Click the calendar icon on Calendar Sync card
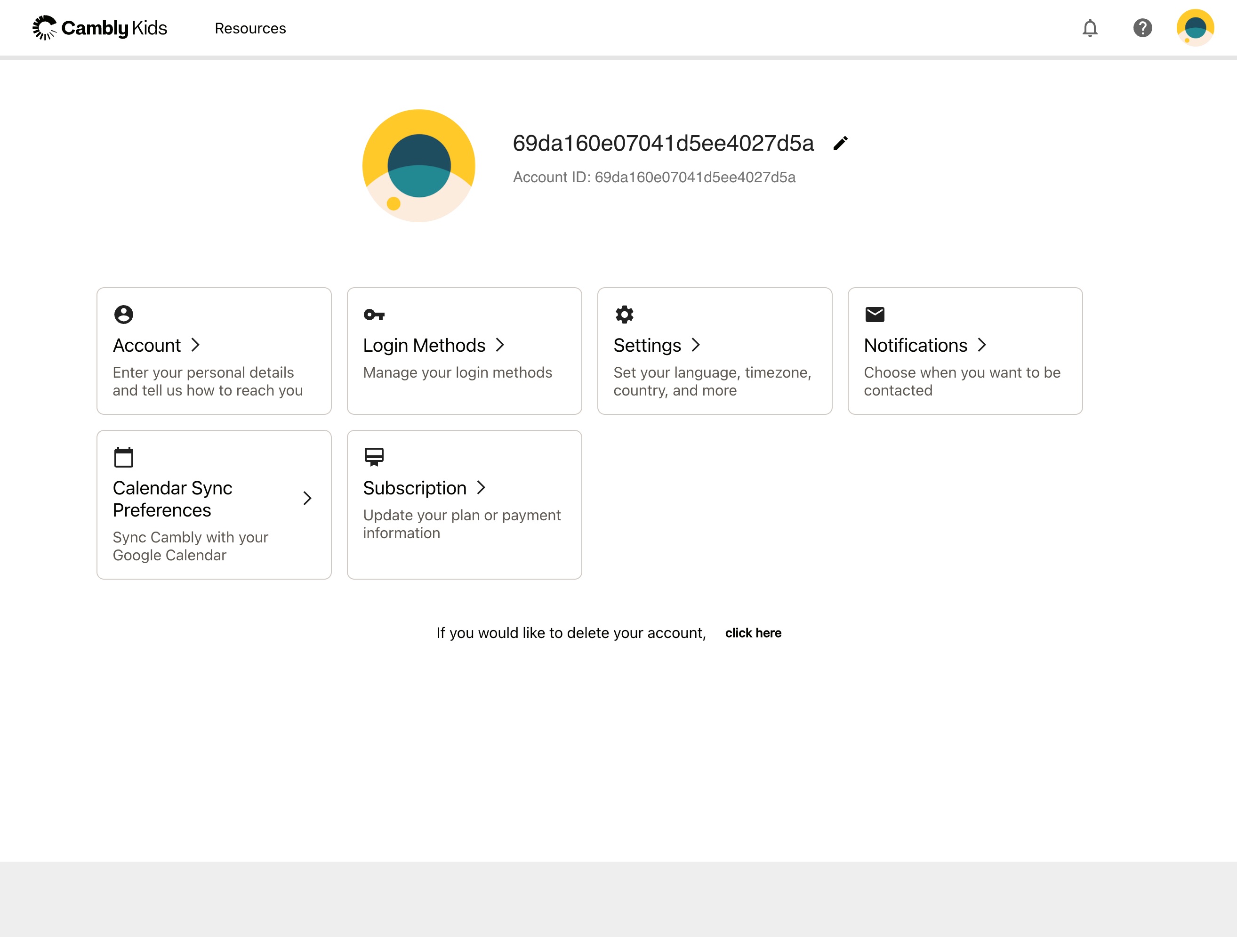This screenshot has height=937, width=1237. pyautogui.click(x=124, y=457)
